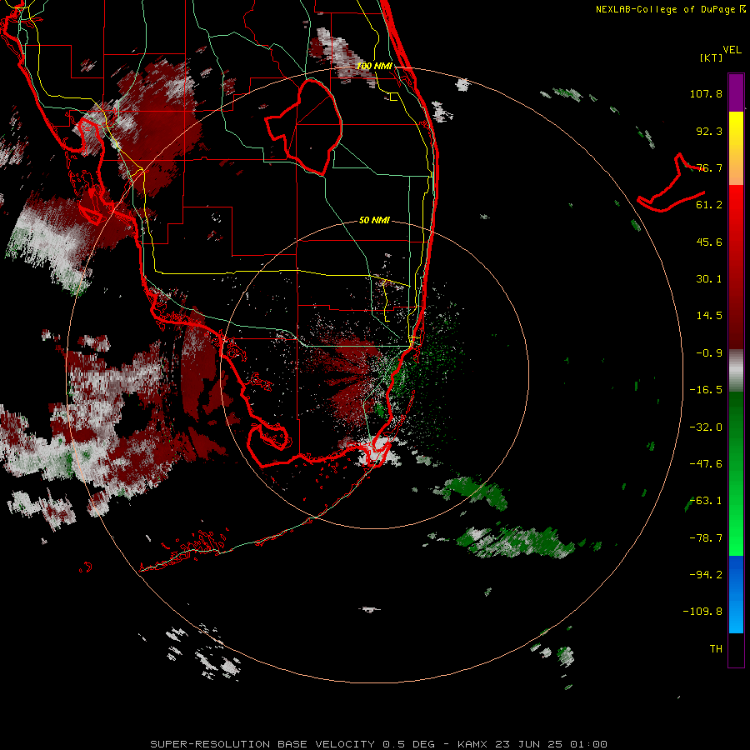Click the -109.8 scale value
The height and width of the screenshot is (750, 750).
(702, 612)
